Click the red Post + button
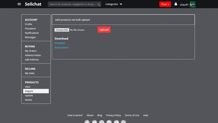The width and height of the screenshot is (218, 123). coord(165,4)
